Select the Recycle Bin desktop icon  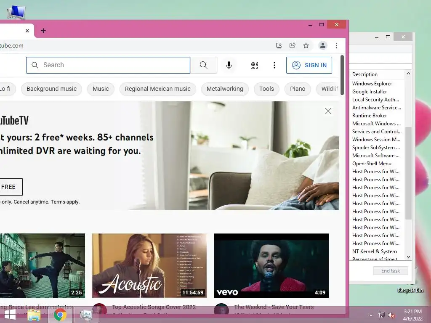pyautogui.click(x=410, y=290)
